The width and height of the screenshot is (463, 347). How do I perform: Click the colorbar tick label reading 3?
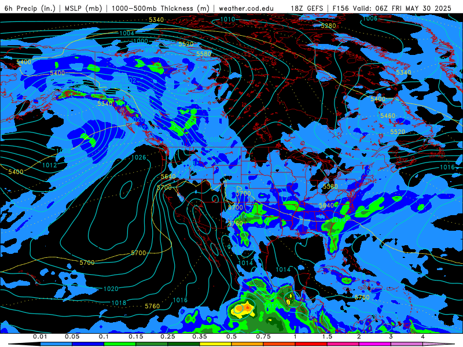(x=391, y=337)
